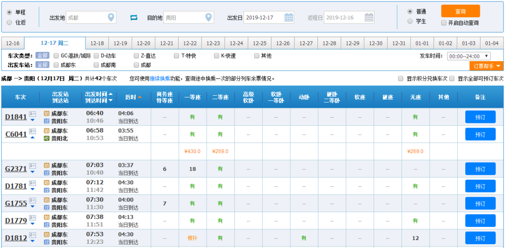Expand price details for train D1781

click(32, 190)
